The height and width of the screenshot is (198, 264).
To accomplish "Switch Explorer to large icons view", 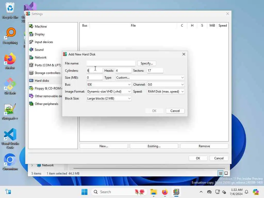I will [226, 173].
